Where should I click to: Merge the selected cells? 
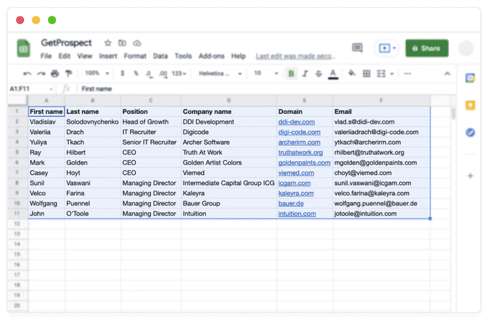pyautogui.click(x=381, y=73)
